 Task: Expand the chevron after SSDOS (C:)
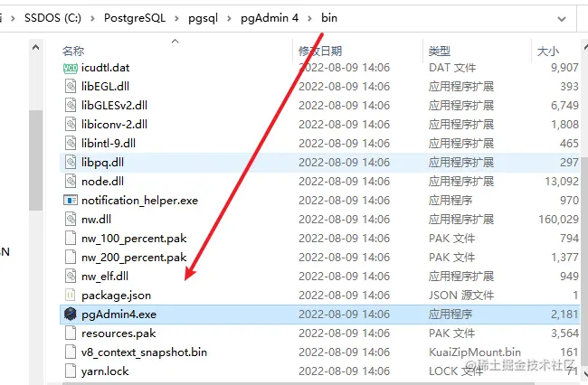[x=92, y=18]
